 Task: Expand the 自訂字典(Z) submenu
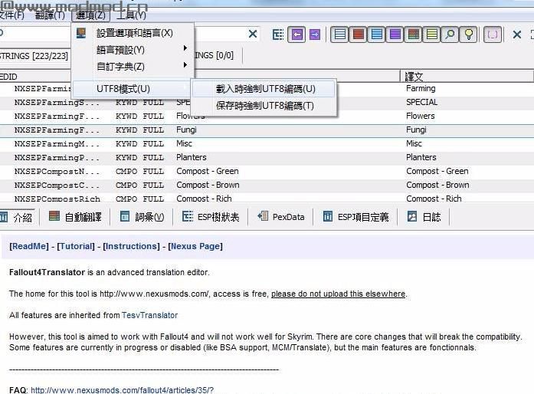click(134, 66)
